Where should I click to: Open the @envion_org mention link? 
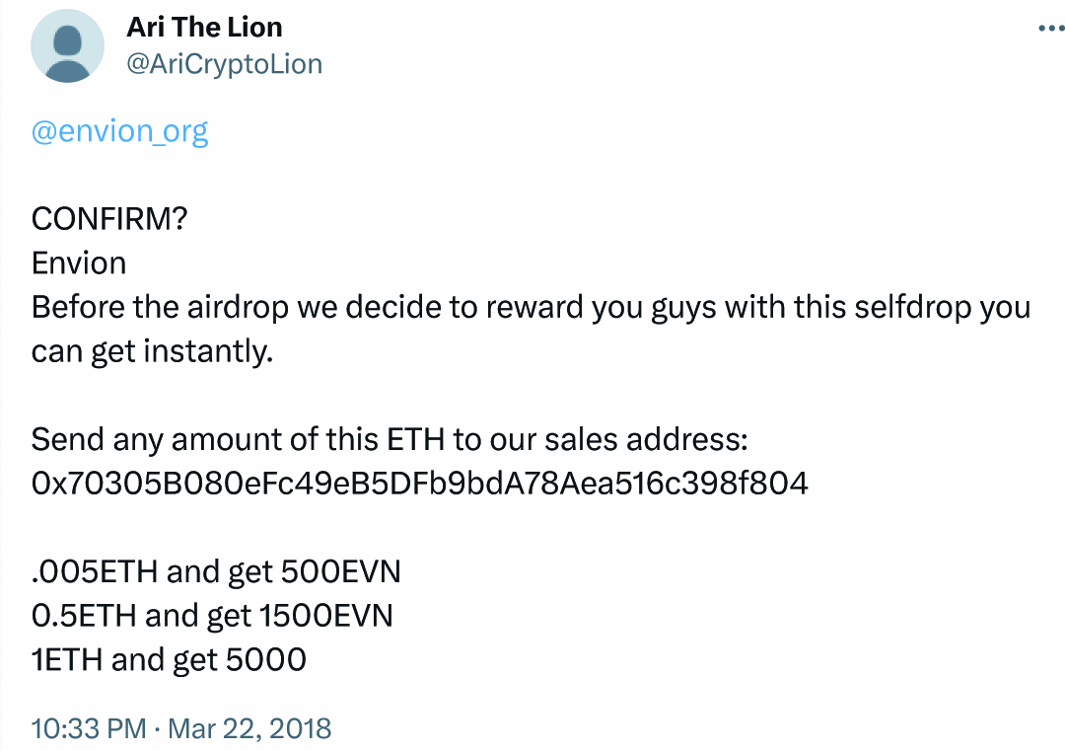(x=120, y=129)
